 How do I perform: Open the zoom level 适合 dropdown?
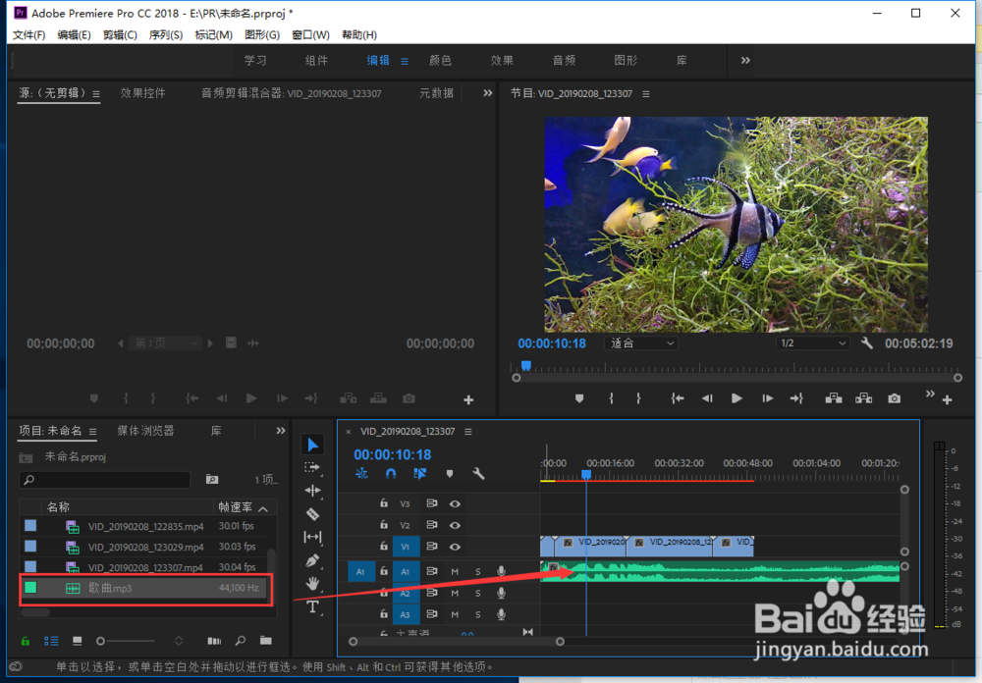point(641,343)
